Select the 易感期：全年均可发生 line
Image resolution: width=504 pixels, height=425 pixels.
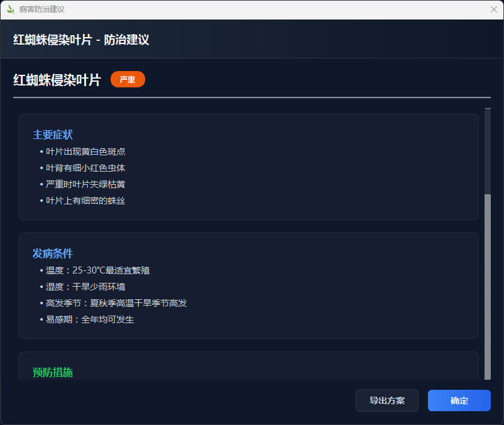click(x=89, y=319)
